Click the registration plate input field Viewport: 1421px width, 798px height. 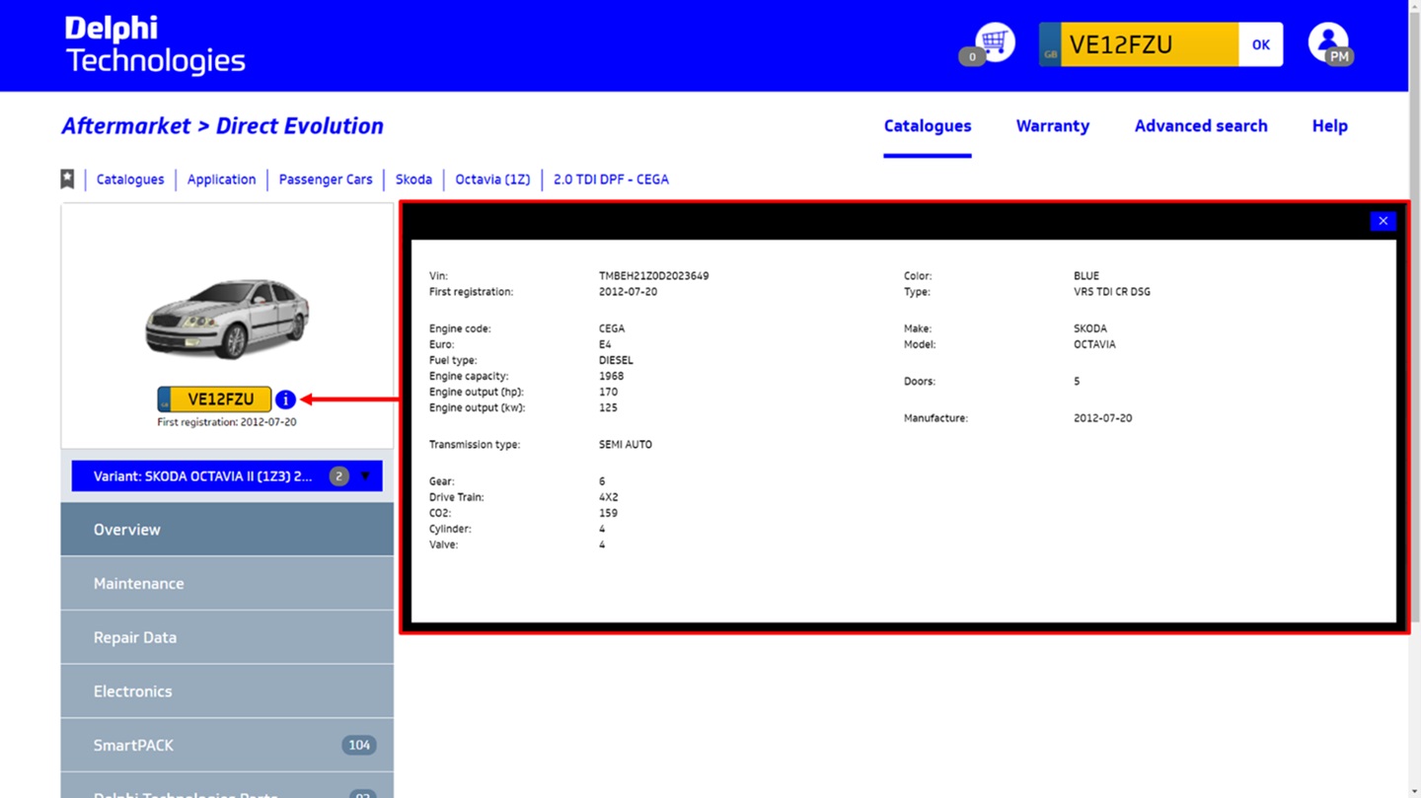tap(1148, 44)
